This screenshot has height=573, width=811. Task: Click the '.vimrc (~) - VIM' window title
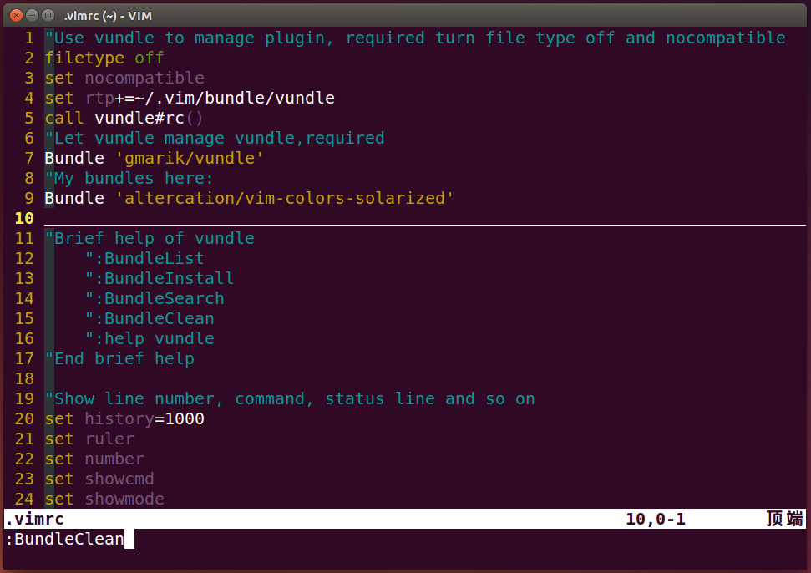point(108,16)
